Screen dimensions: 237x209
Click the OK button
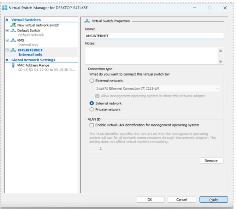150,199
